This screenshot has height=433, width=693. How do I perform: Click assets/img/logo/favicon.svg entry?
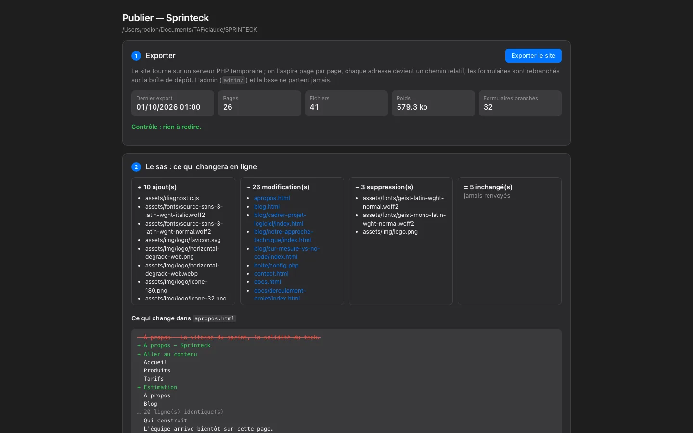click(183, 240)
